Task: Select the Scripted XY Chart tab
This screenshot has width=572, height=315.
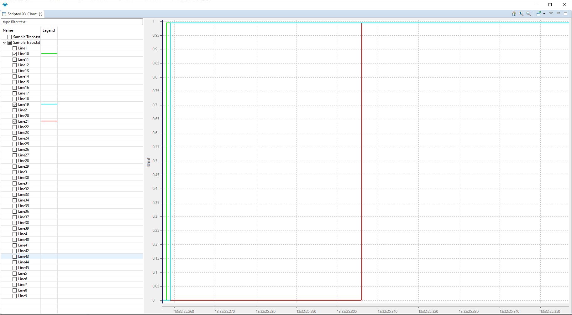Action: [x=22, y=14]
